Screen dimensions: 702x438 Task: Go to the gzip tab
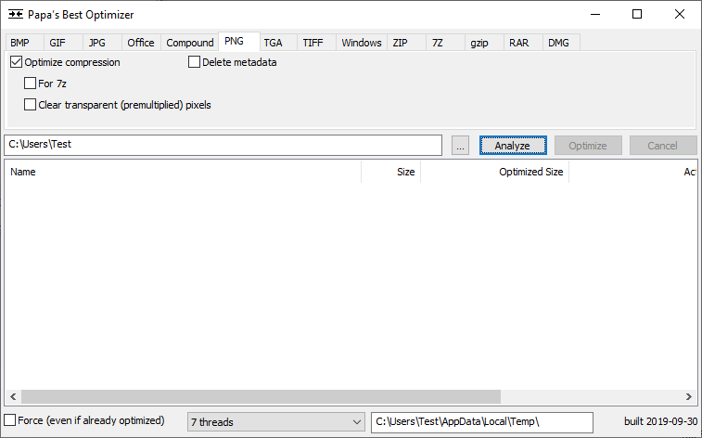click(479, 43)
